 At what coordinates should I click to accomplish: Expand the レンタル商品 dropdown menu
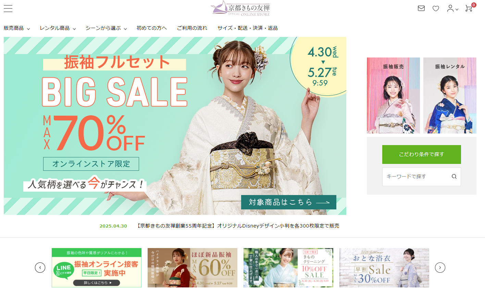[x=58, y=28]
